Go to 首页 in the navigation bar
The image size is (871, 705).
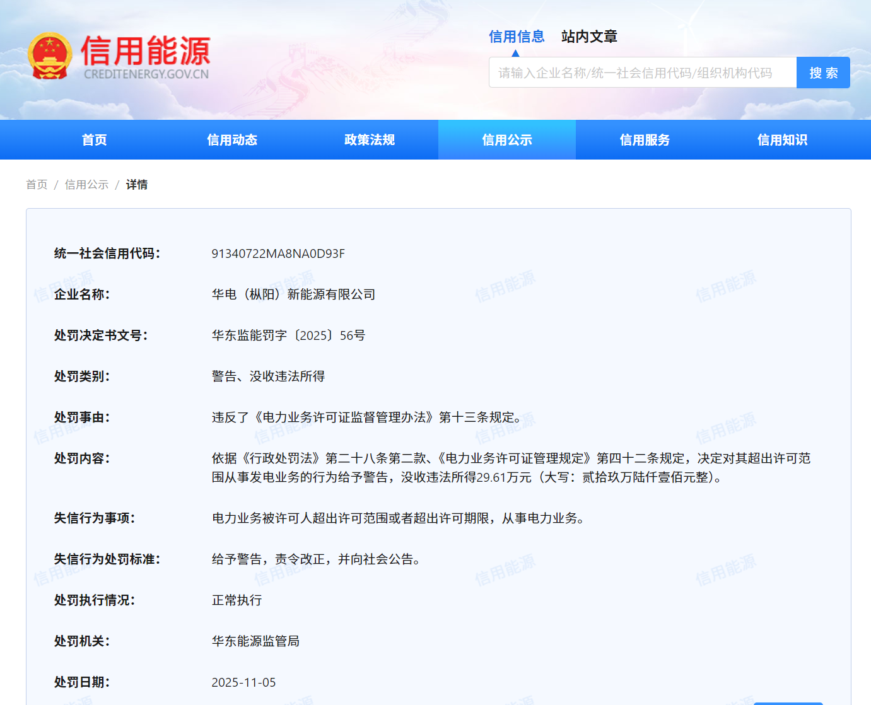[95, 140]
